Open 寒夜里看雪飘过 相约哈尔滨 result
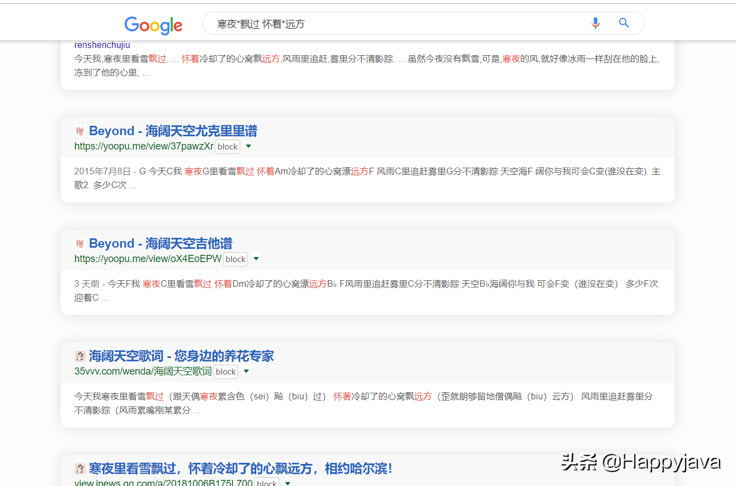Screen dimensions: 736x486 click(240, 469)
